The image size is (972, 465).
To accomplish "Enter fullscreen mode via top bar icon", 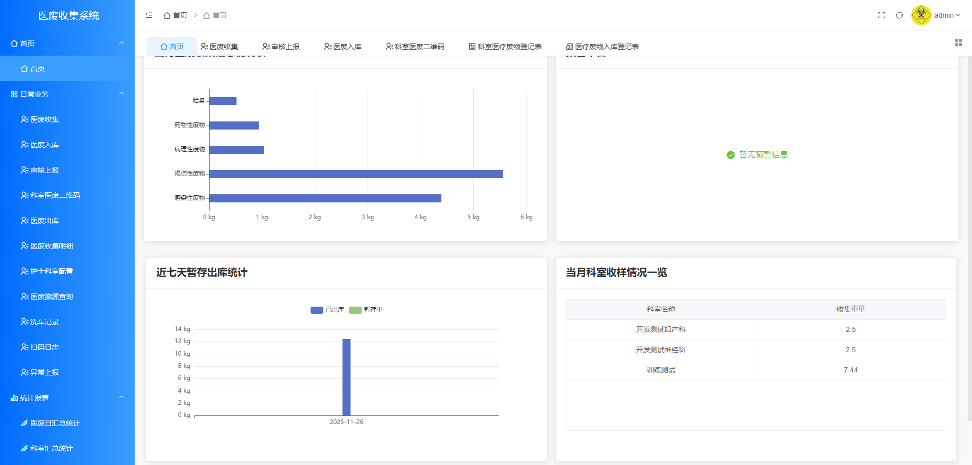I will point(881,15).
